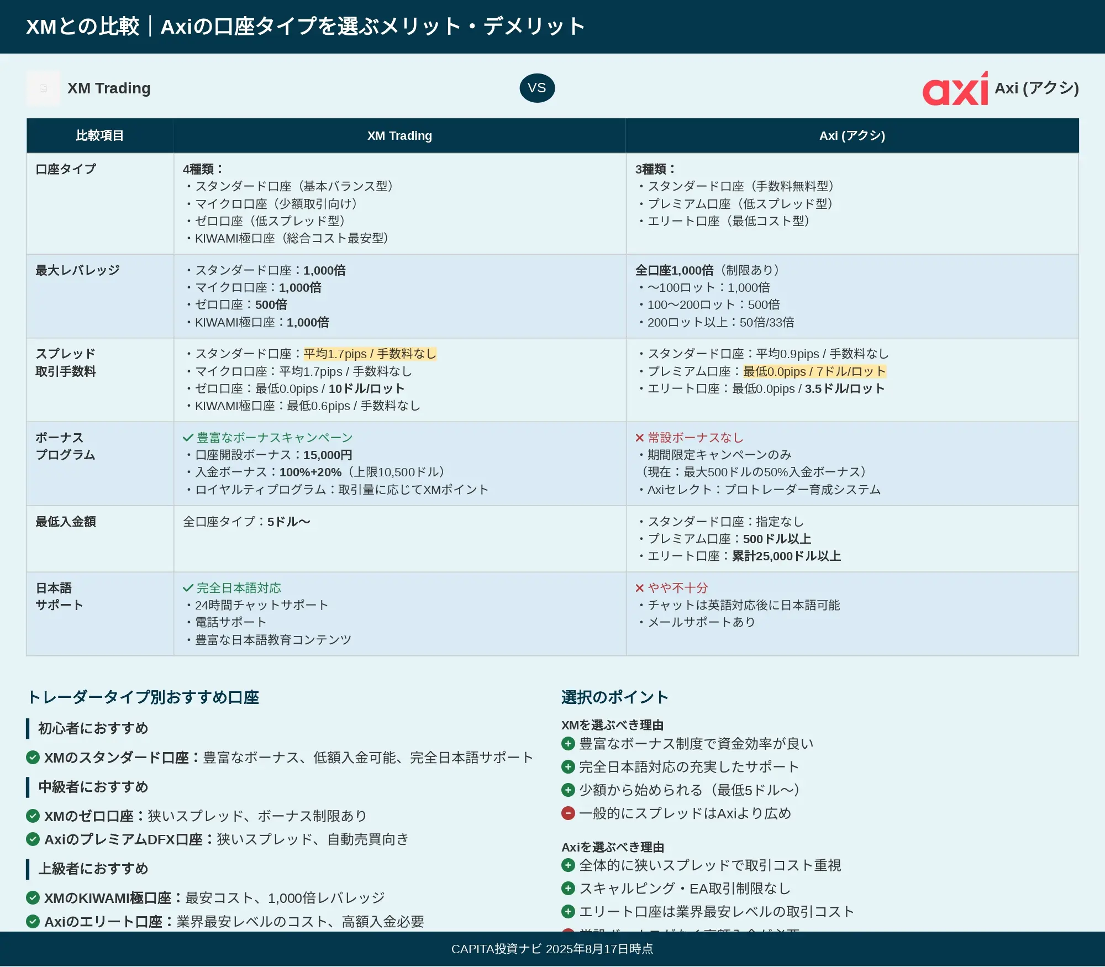This screenshot has height=967, width=1105.
Task: Select the 最低入金額 row label
Action: tap(66, 522)
